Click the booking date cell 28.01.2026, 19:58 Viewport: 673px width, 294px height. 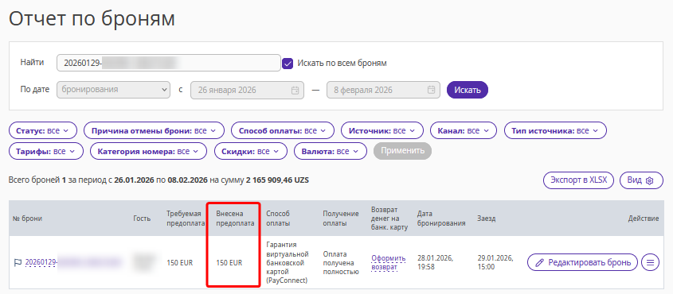[x=435, y=262]
